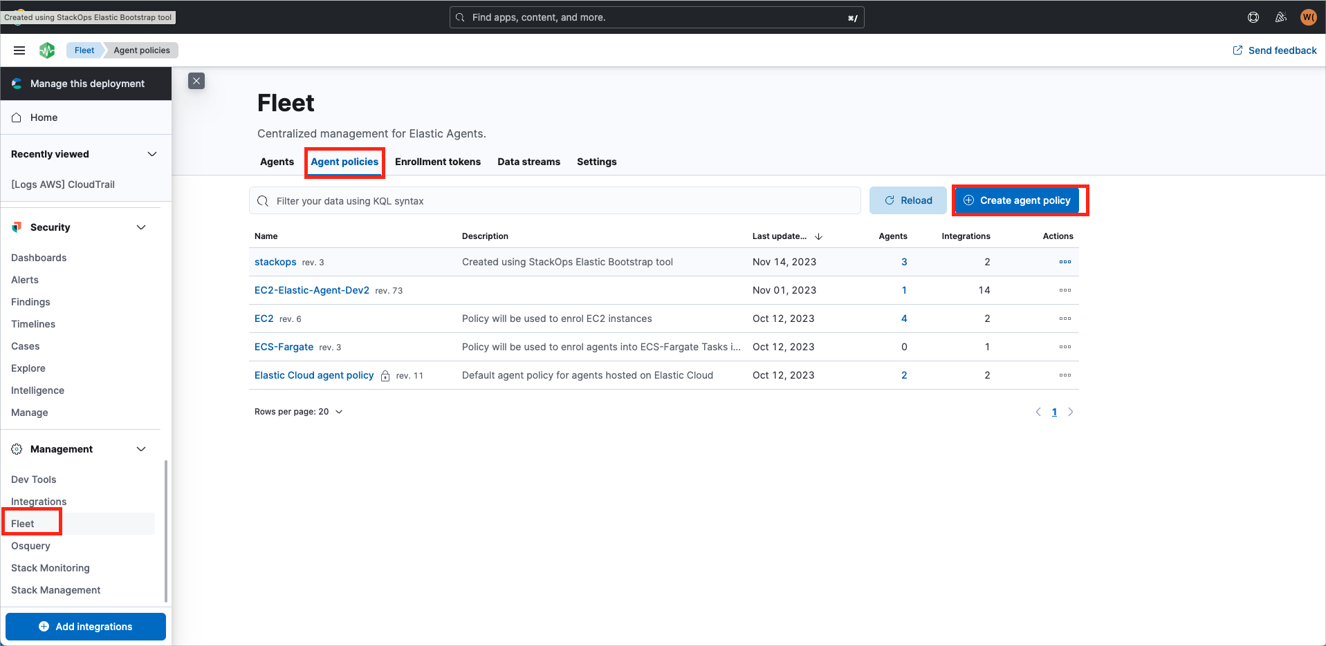
Task: Switch to the Enrollment tokens tab
Action: (x=437, y=162)
